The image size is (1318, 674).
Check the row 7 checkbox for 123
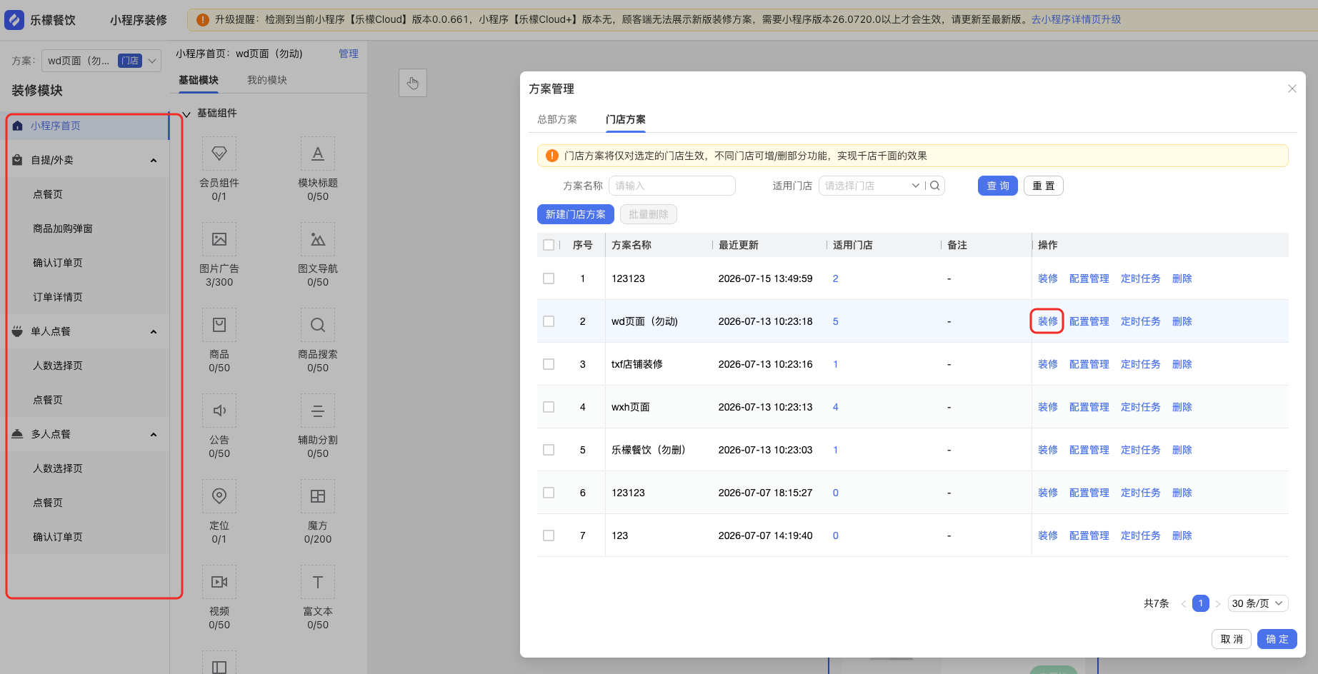(549, 535)
